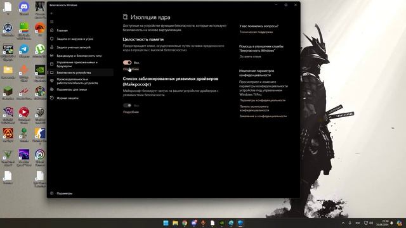Viewport: 406px width, 228px height.
Task: Open Заявление о конфиденциальности link
Action: click(x=263, y=117)
